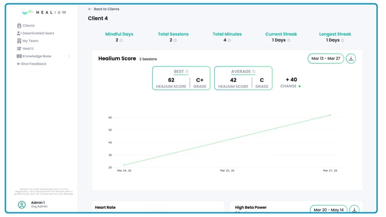Screen dimensions: 386x217
Task: Click the Healium logo
Action: tap(44, 12)
